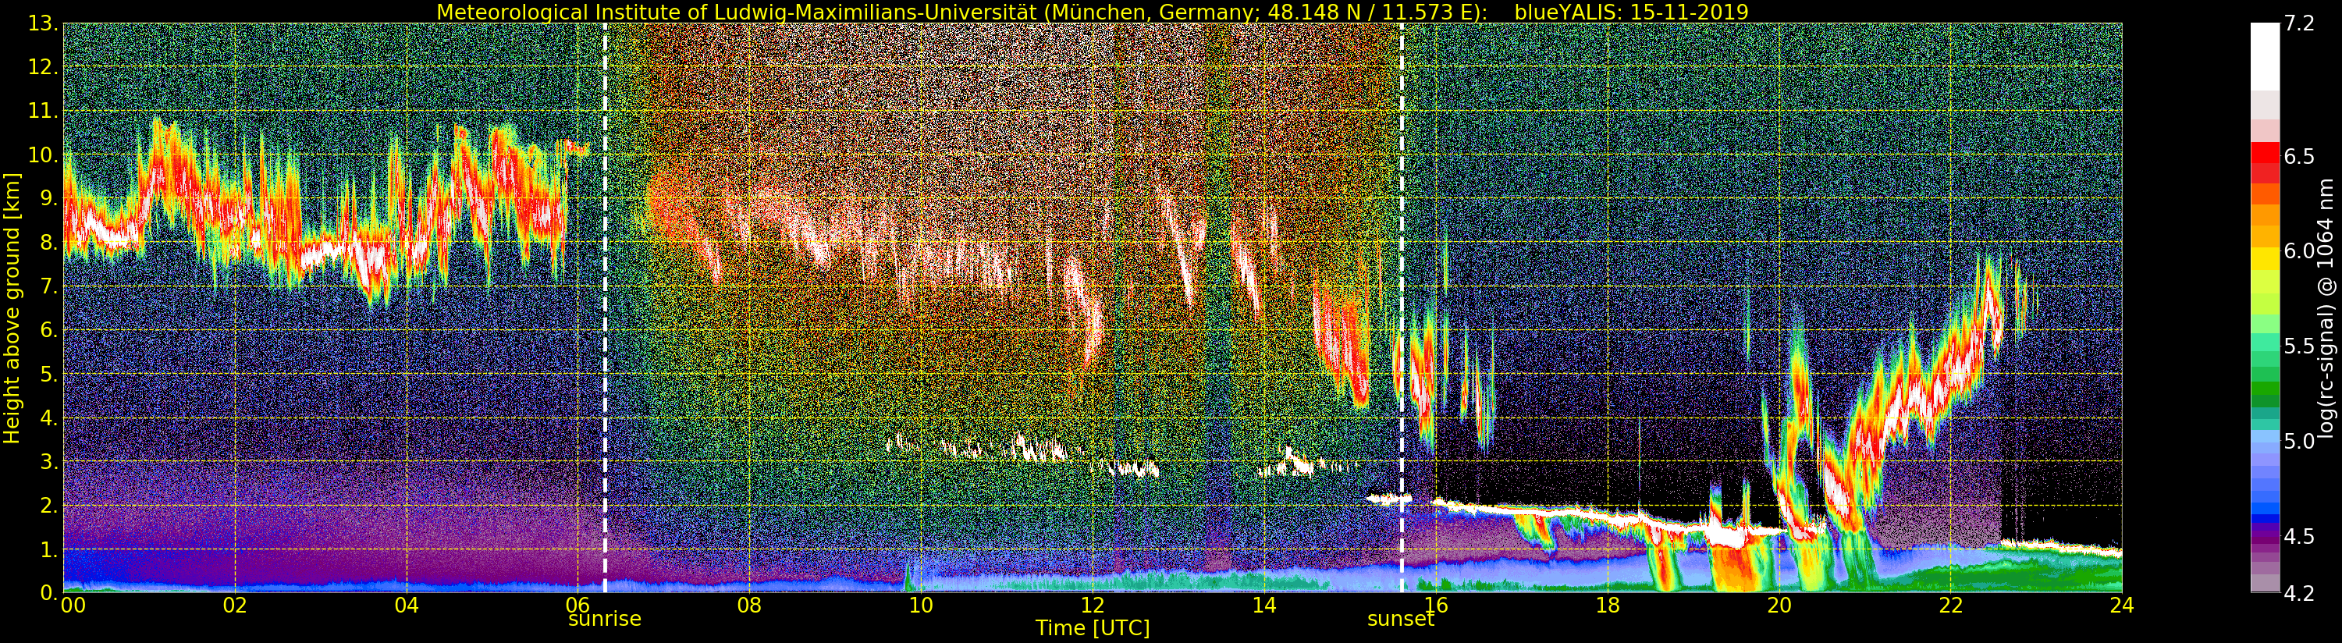This screenshot has height=643, width=2342.
Task: Click the height axis tick label 9
Action: (48, 199)
